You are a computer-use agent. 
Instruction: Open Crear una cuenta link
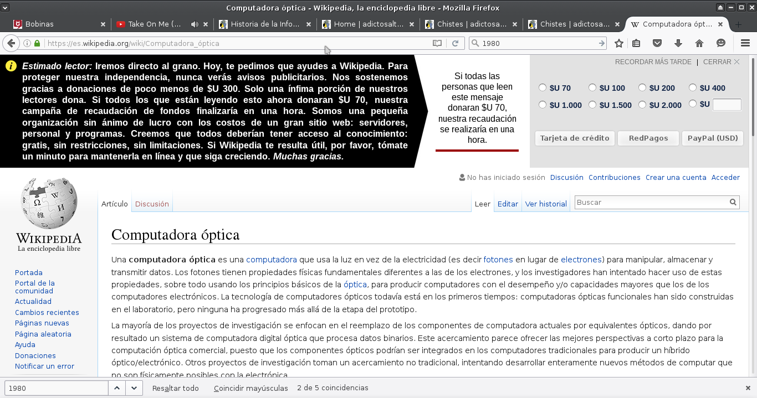coord(676,178)
